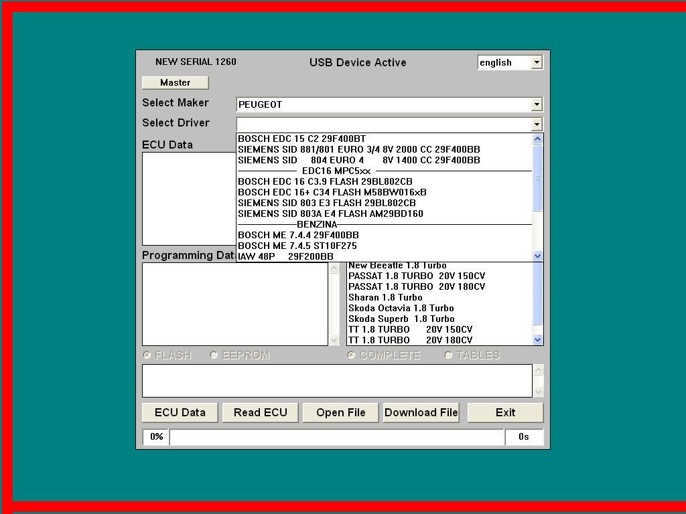
Task: Select the COMPLETE radio button
Action: (351, 355)
